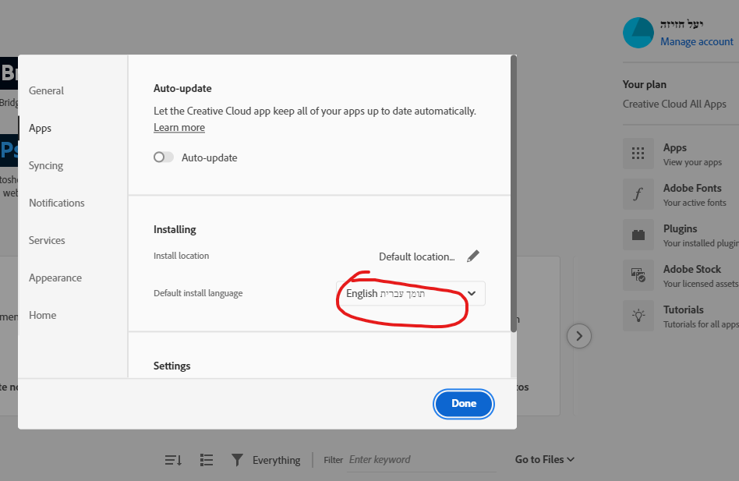This screenshot has height=481, width=739.
Task: Click the Your plan heading
Action: [644, 85]
